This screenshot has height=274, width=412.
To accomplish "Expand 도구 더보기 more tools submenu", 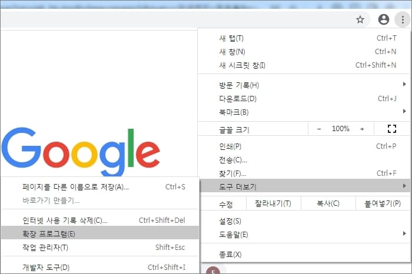I will coord(305,186).
